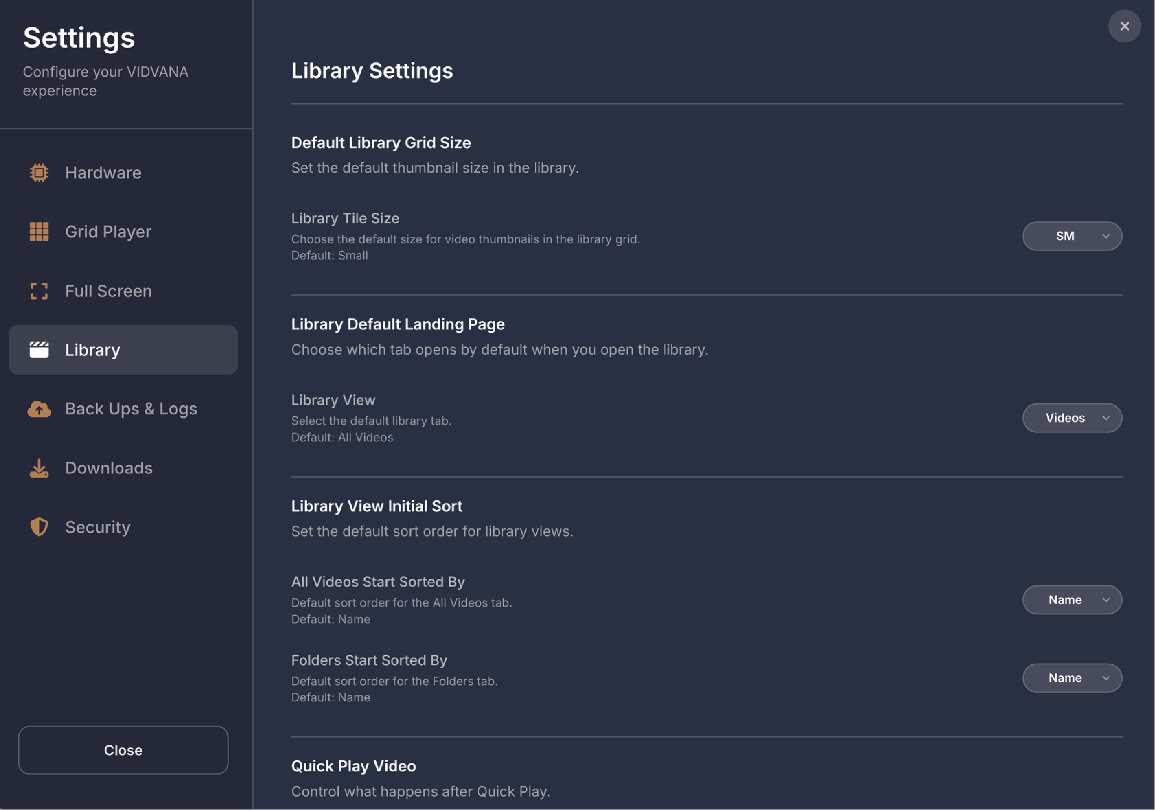This screenshot has height=810, width=1155.
Task: Switch to the Hardware settings section
Action: [103, 173]
